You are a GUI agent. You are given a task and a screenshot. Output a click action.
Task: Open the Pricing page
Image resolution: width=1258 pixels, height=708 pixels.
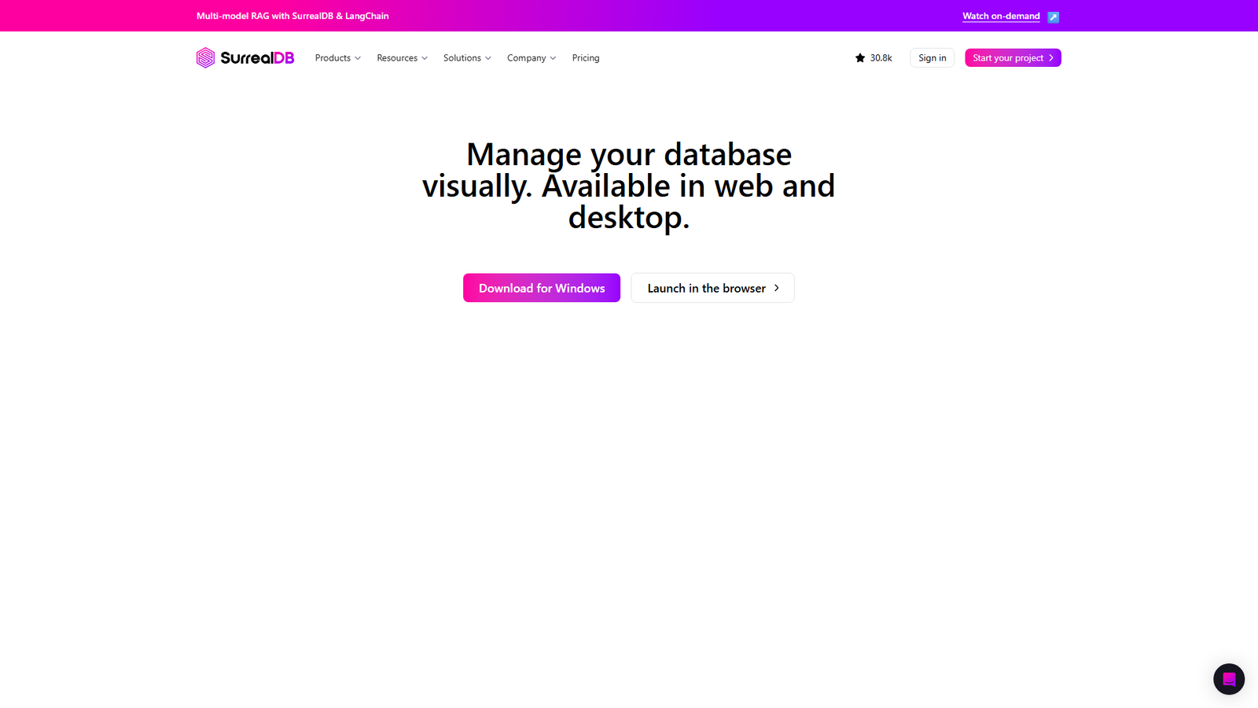586,58
